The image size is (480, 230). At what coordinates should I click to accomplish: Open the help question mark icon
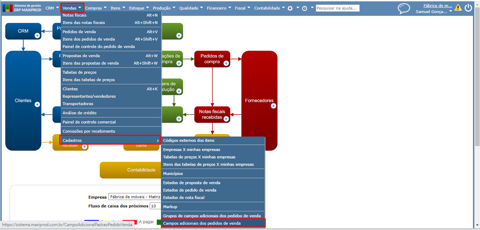tap(305, 8)
